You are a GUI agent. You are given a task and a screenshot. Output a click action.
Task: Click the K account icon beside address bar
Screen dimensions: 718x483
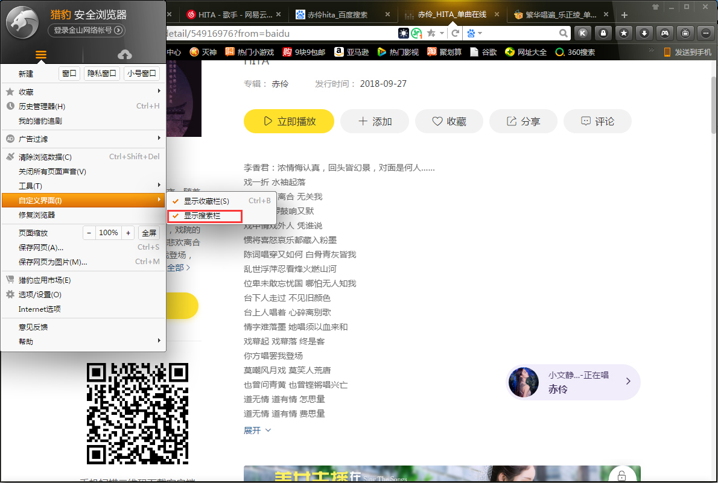[583, 33]
